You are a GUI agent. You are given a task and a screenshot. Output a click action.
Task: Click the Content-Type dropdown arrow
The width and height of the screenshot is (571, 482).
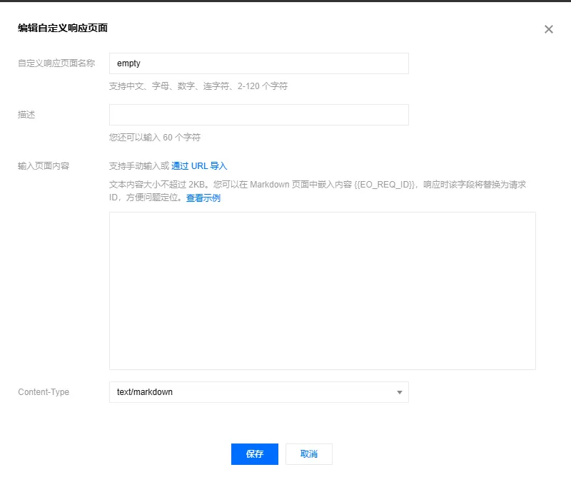tap(399, 392)
